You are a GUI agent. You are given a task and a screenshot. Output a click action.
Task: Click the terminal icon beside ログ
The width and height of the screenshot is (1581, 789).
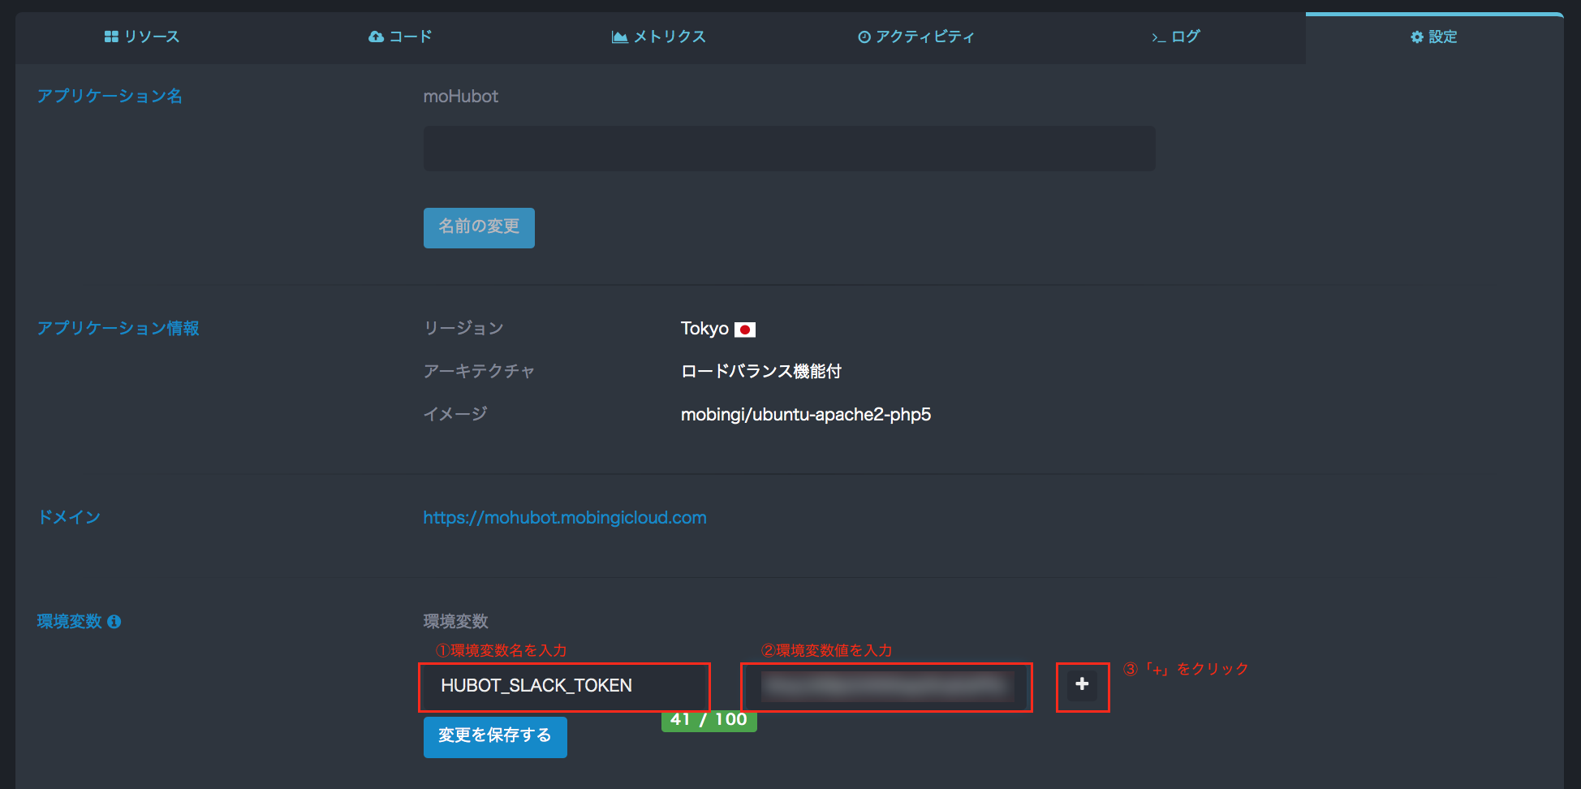point(1158,36)
